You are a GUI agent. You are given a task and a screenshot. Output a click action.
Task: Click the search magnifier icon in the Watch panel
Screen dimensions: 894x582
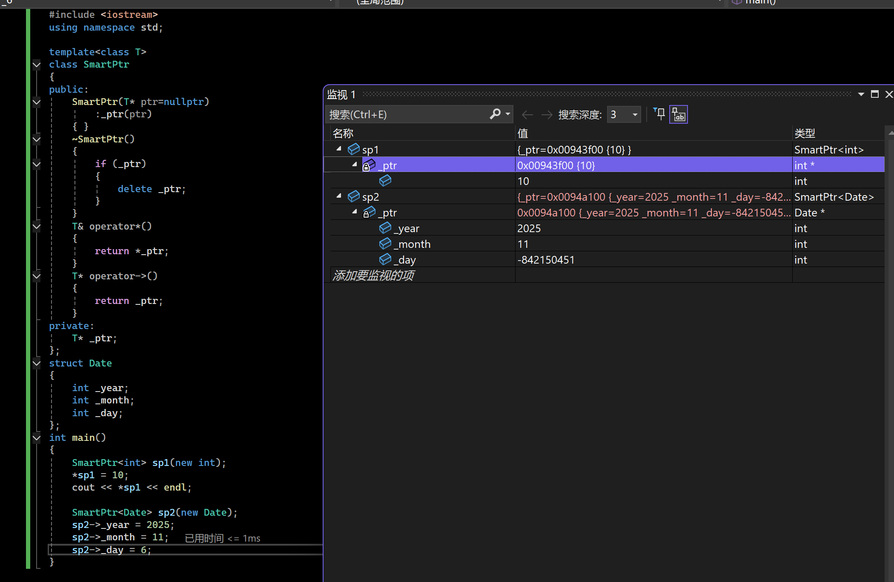[495, 114]
